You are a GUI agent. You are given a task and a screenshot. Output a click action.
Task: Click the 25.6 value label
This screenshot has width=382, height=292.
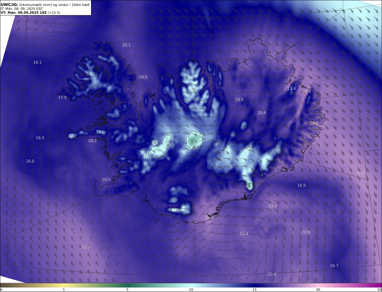314,123
